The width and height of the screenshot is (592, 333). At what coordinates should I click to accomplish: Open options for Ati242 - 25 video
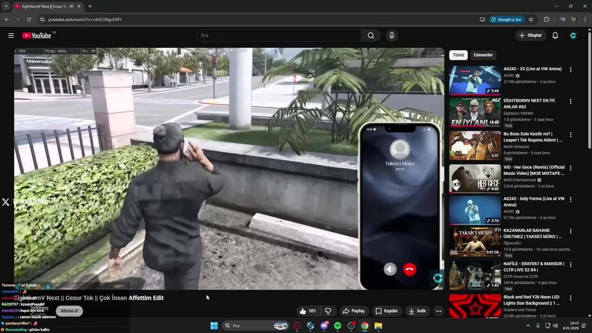coord(570,70)
